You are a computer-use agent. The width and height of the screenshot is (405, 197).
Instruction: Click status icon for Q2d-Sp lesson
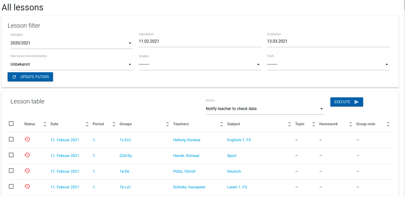pyautogui.click(x=27, y=155)
